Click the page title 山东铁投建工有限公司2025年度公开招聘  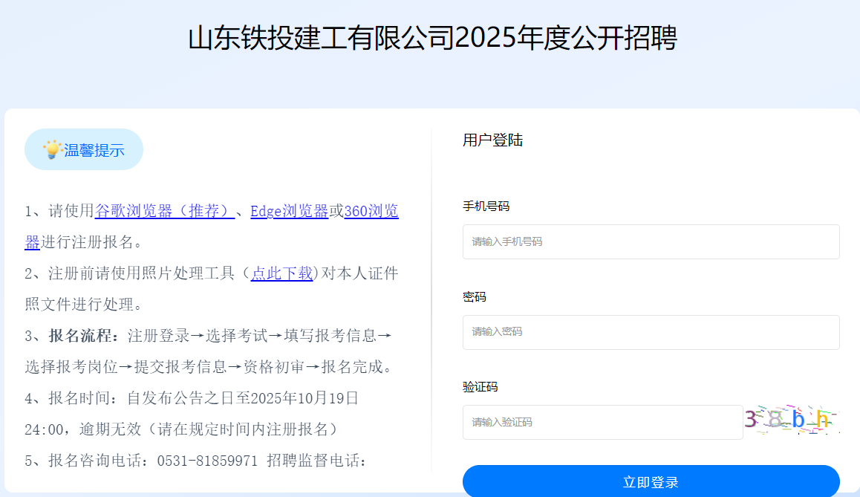(432, 39)
